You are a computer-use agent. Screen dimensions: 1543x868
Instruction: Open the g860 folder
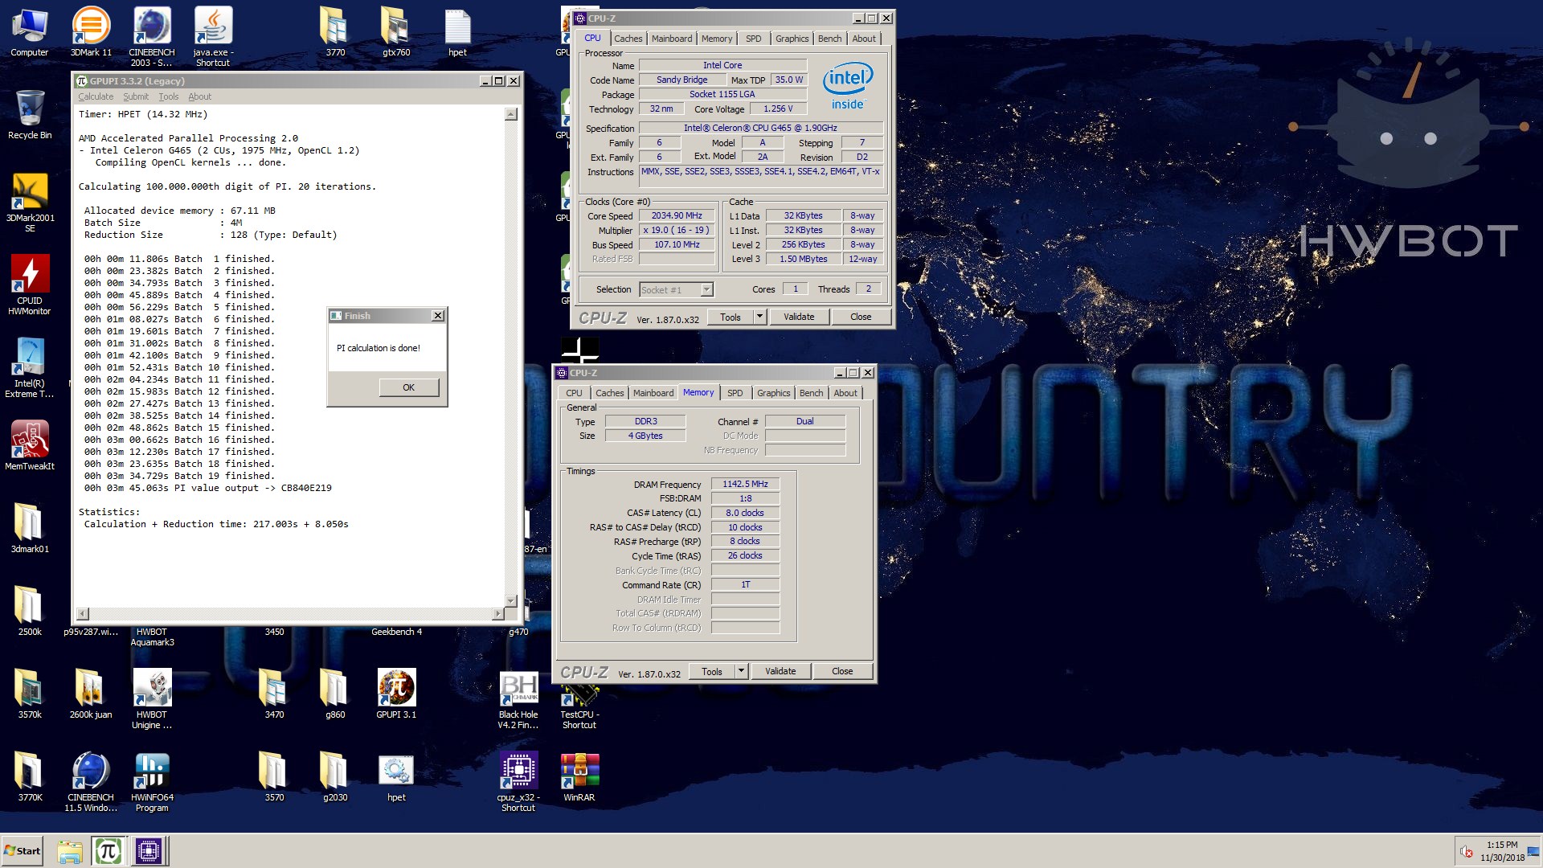(x=335, y=694)
